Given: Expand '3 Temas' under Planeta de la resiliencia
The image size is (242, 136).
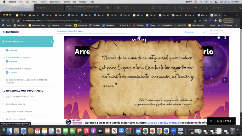Looking at the screenshot, I should (x=12, y=72).
